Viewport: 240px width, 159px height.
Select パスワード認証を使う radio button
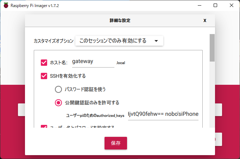click(58, 89)
